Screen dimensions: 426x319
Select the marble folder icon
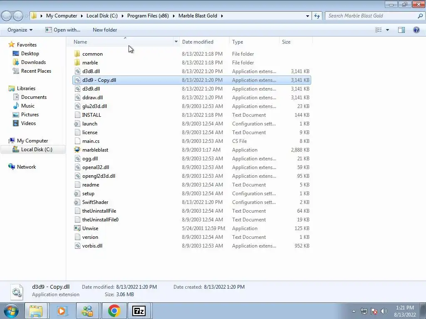point(77,62)
